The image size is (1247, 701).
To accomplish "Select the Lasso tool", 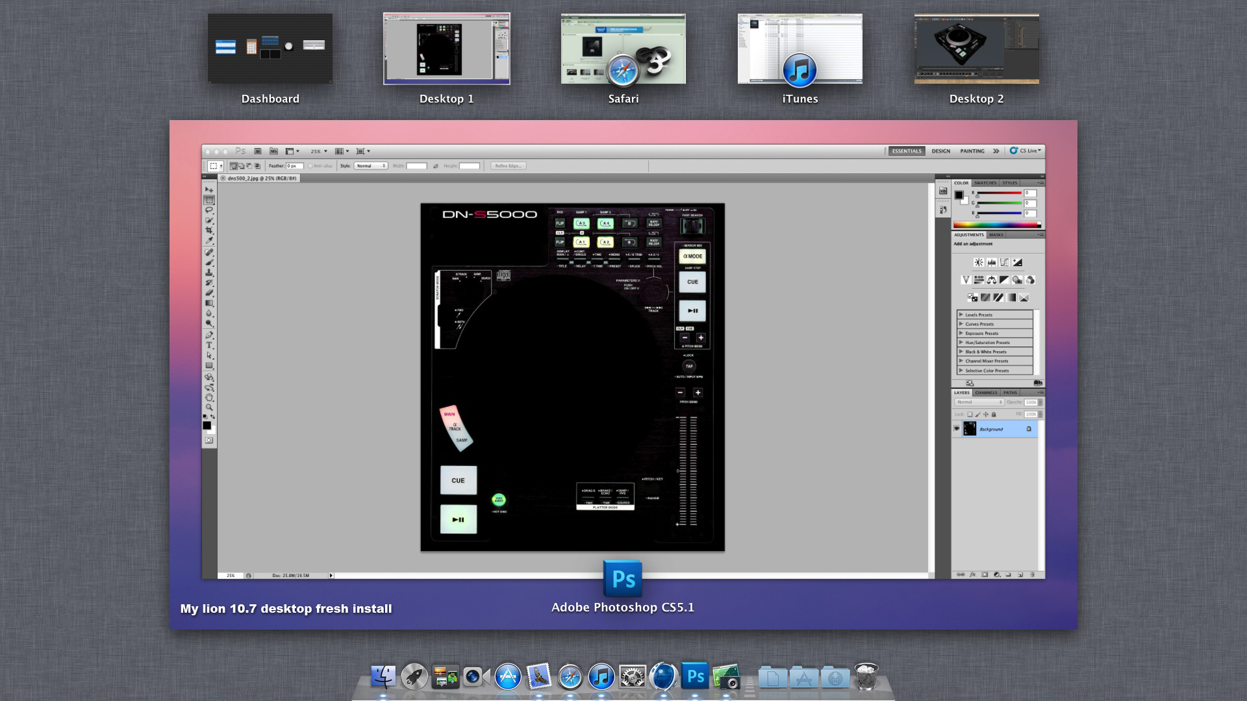I will coord(209,211).
